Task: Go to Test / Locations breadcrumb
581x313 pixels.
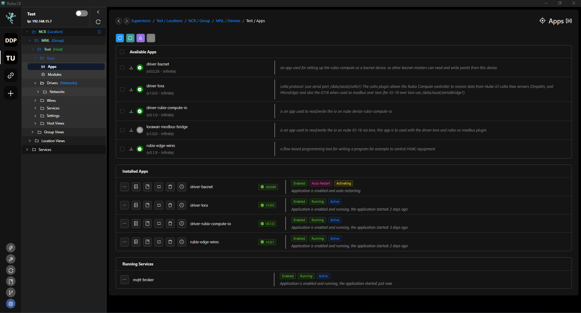Action: (169, 21)
